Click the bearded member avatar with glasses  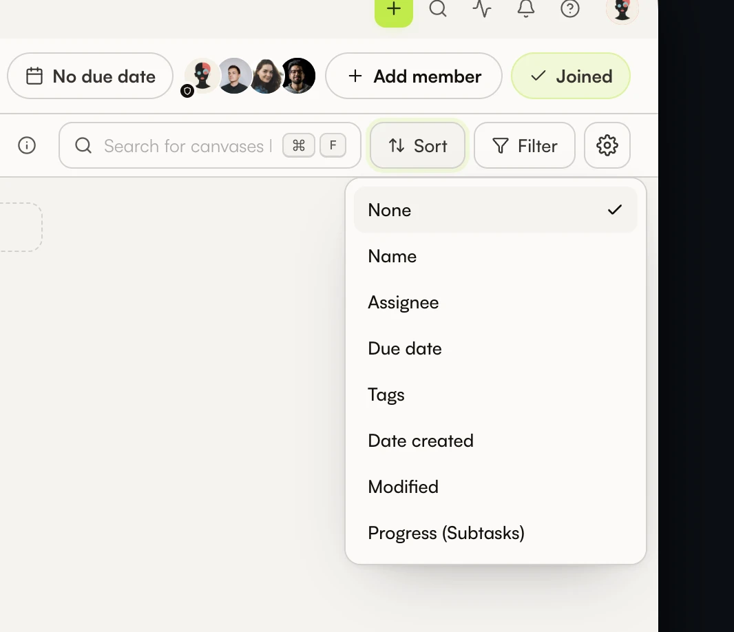coord(298,76)
